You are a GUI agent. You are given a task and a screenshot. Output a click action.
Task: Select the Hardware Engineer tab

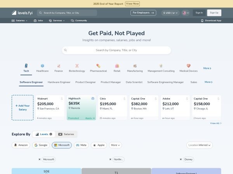tap(59, 82)
